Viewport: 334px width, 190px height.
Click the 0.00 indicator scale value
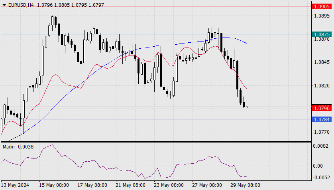[318, 166]
